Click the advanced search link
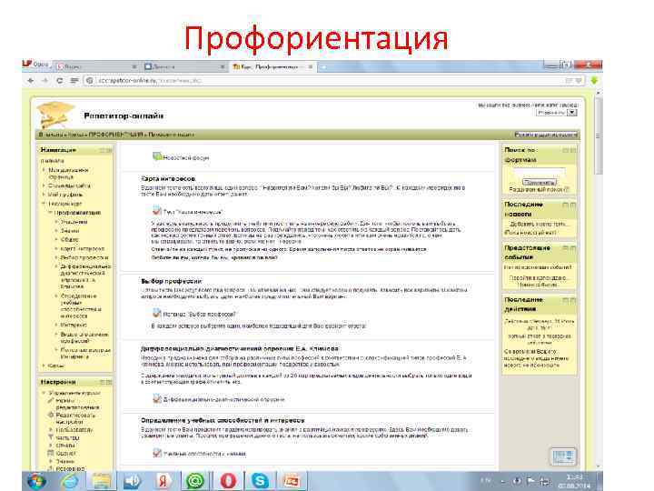The height and width of the screenshot is (491, 654). (536, 189)
